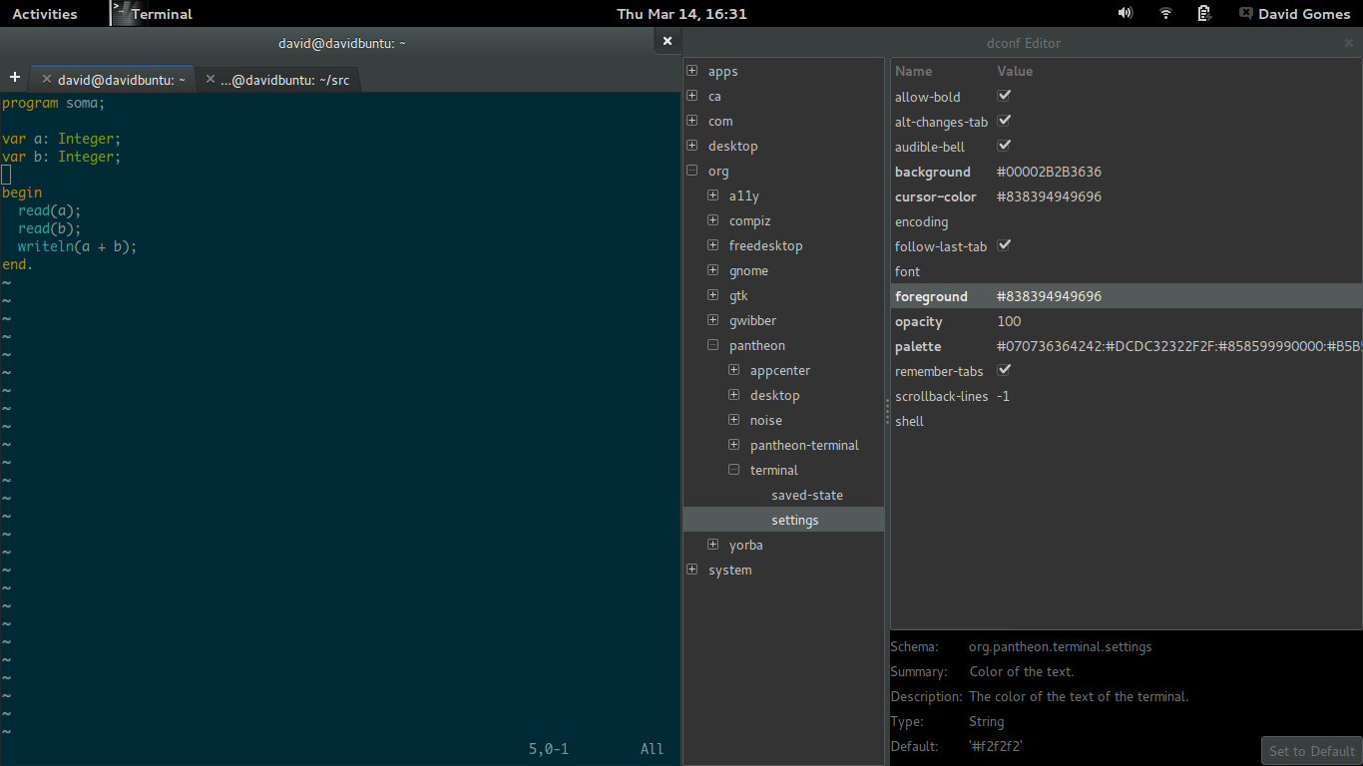Expand the gnome tree node
Image resolution: width=1363 pixels, height=766 pixels.
[x=713, y=270]
